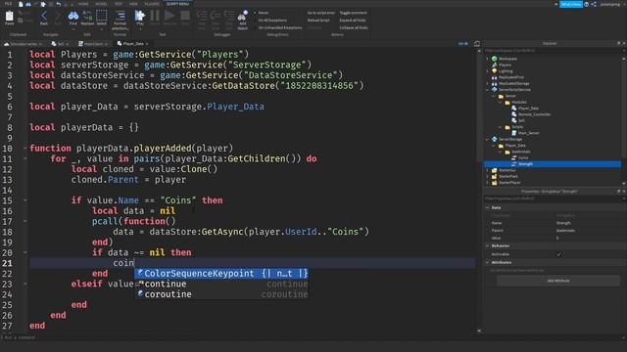The height and width of the screenshot is (352, 627).
Task: Collapse the Data properties section
Action: (x=488, y=207)
